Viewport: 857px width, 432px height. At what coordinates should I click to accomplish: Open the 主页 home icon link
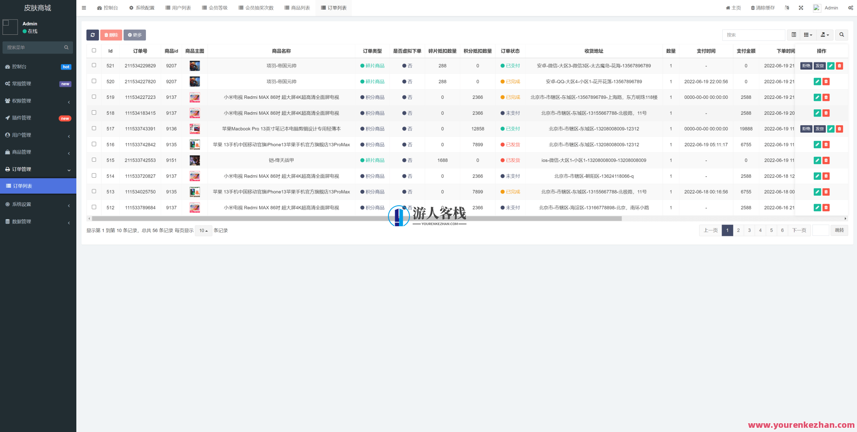click(733, 8)
